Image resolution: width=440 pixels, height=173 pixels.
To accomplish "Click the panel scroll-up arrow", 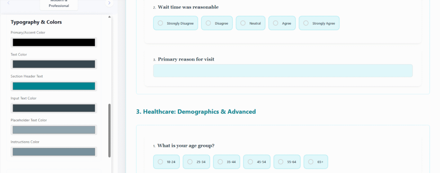I will click(x=109, y=17).
